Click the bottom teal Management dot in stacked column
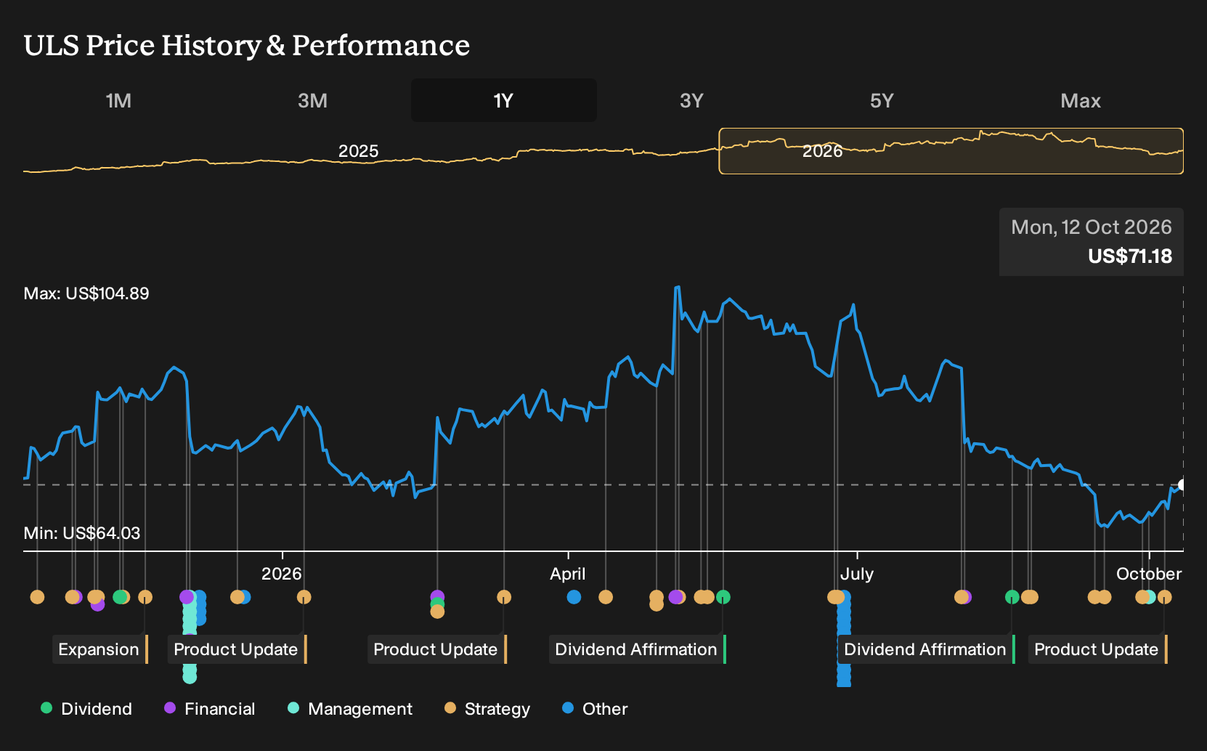Screen dimensions: 1207x751 pos(190,676)
